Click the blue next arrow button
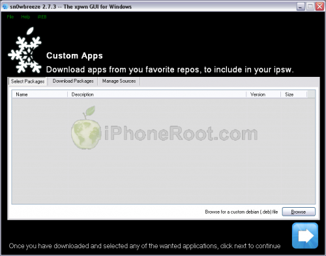This screenshot has height=256, width=326. click(x=305, y=236)
